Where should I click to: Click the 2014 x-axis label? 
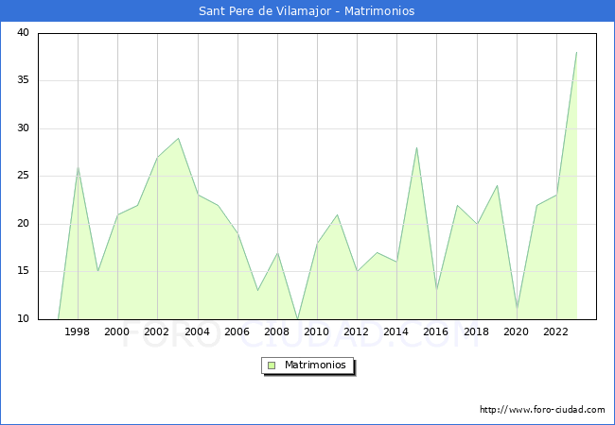(396, 331)
